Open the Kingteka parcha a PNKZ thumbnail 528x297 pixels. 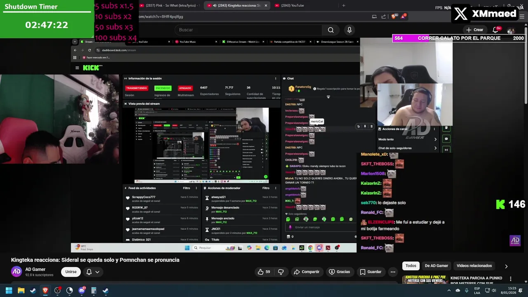tap(425, 279)
